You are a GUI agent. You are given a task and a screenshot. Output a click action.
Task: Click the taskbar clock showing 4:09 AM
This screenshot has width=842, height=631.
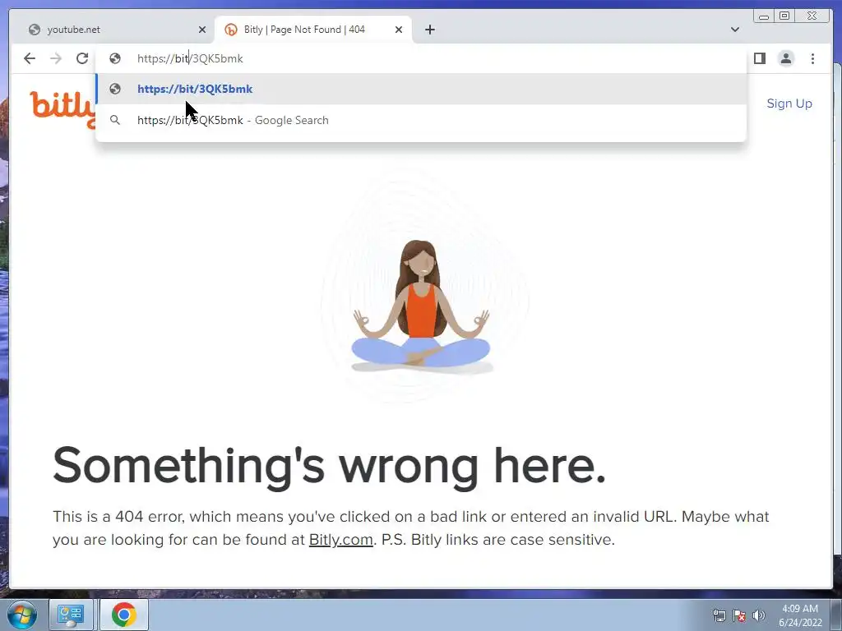tap(800, 615)
